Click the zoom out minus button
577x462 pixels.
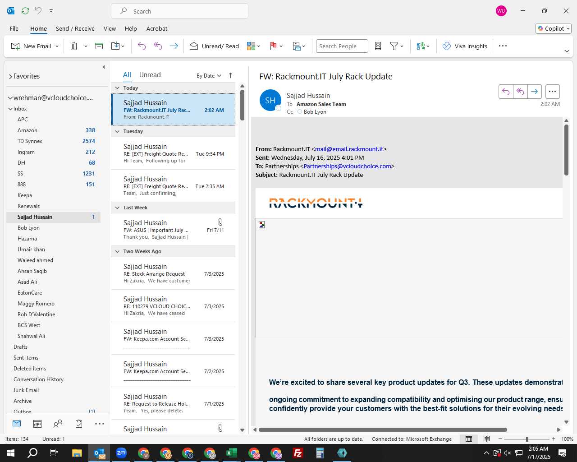coord(500,439)
